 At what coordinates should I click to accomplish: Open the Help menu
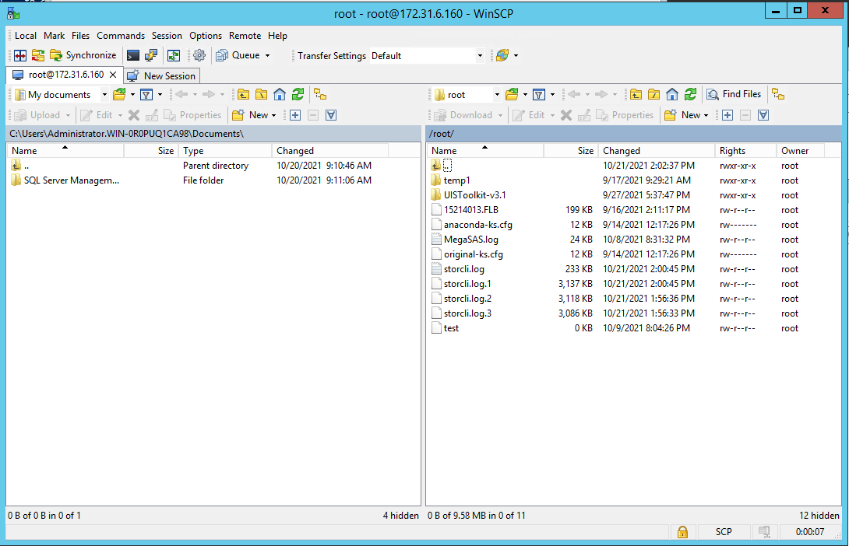tap(278, 36)
